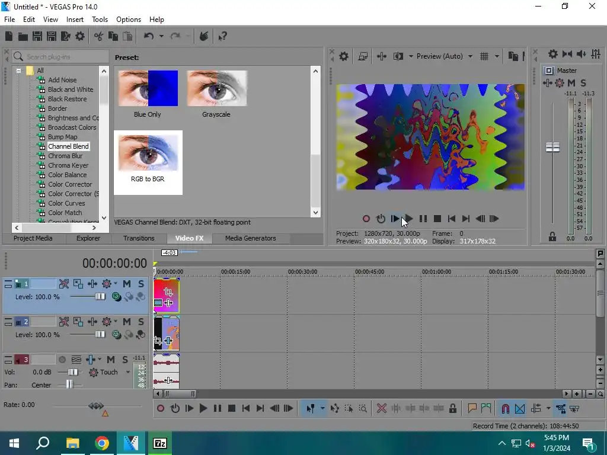
Task: Click the What's This help icon
Action: pyautogui.click(x=222, y=36)
